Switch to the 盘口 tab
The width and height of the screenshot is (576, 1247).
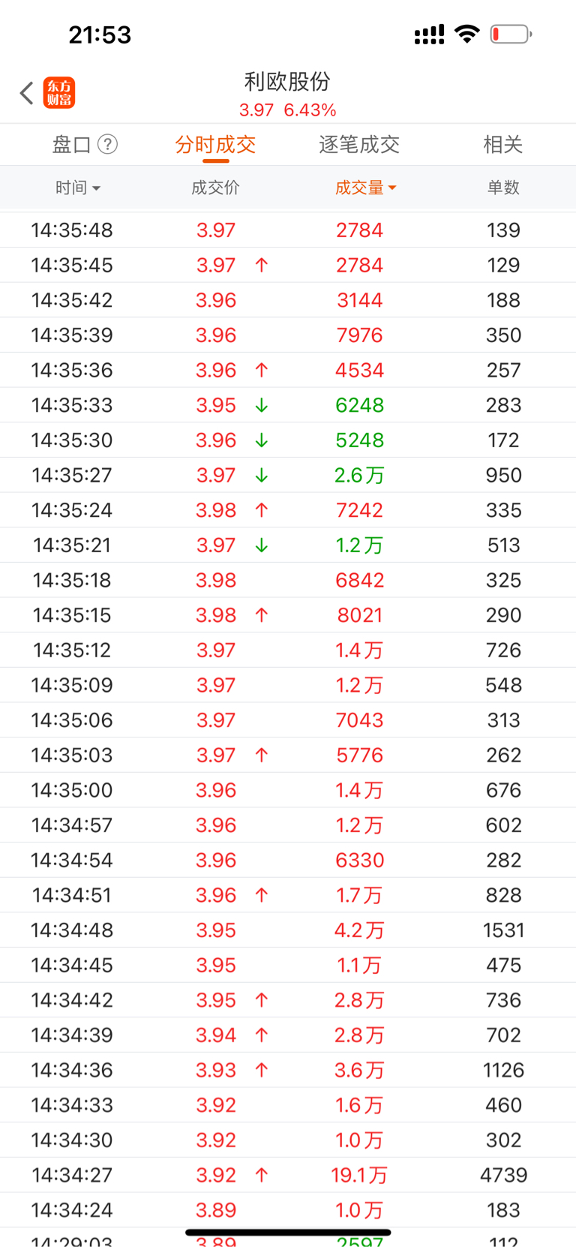pyautogui.click(x=71, y=144)
